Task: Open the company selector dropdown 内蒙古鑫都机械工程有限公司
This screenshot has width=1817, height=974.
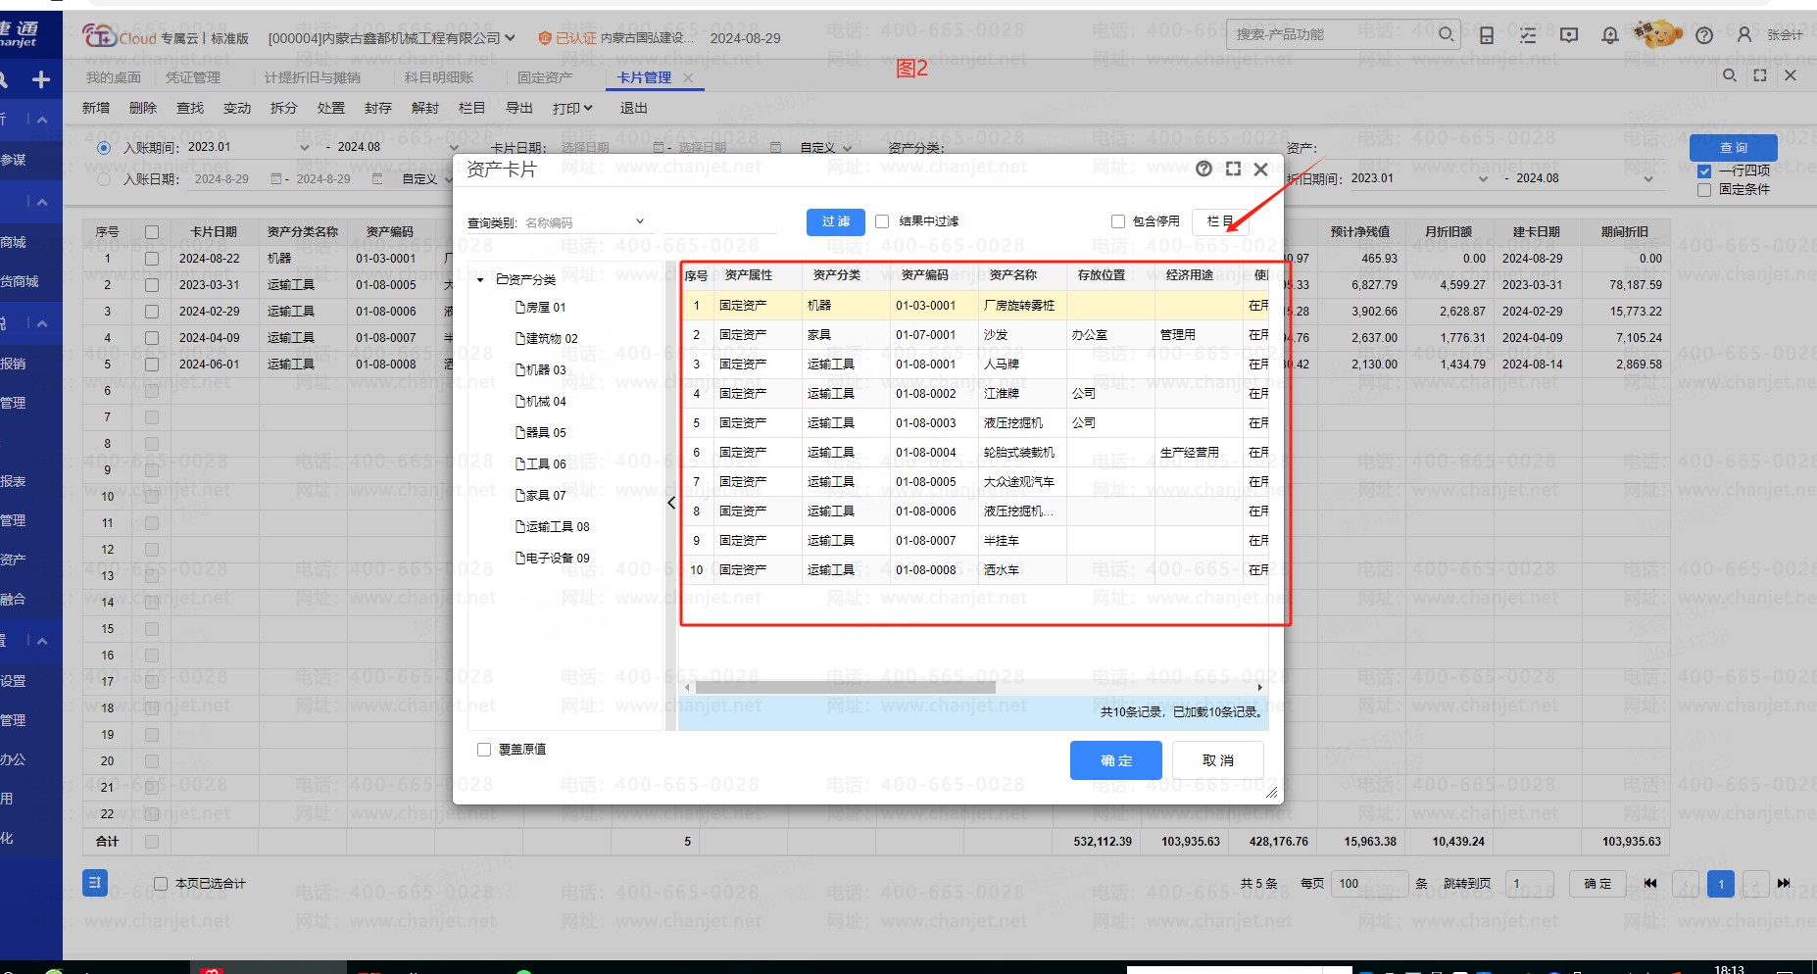Action: pyautogui.click(x=392, y=38)
